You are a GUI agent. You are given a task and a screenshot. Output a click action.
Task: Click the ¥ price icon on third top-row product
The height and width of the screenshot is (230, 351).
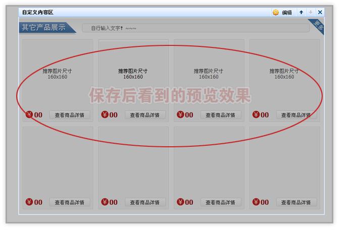click(180, 114)
